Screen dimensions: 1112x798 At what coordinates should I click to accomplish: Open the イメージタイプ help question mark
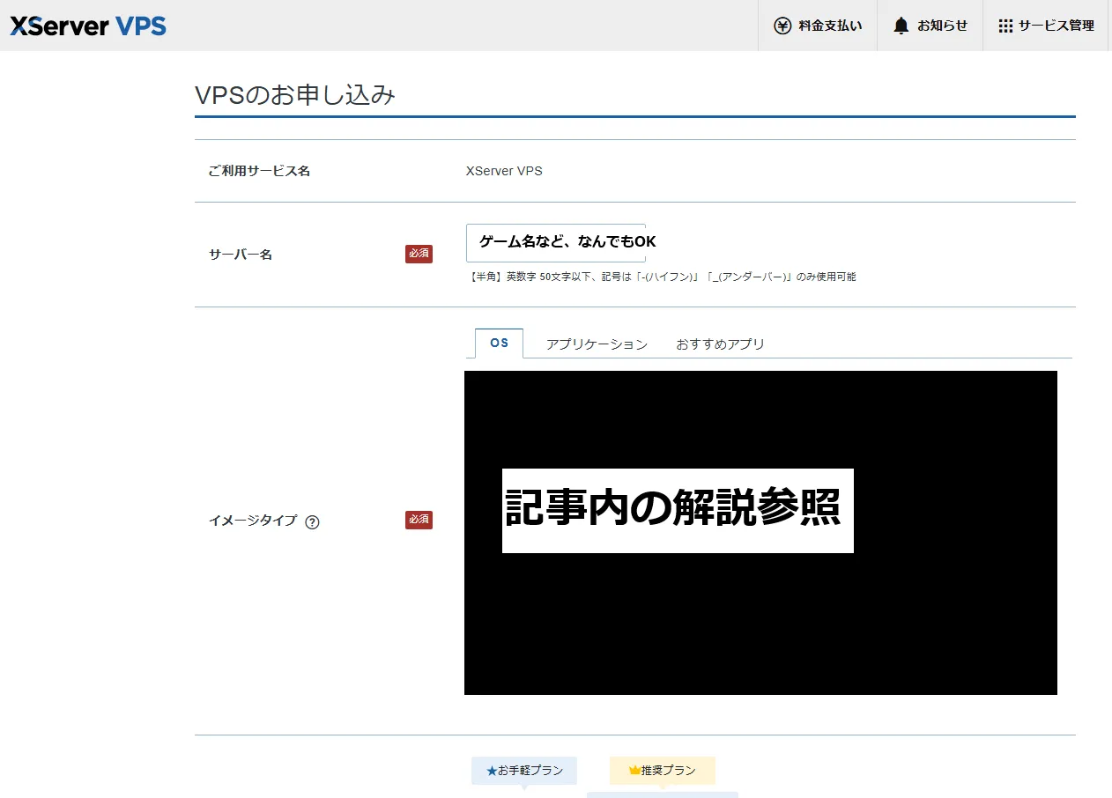click(312, 521)
